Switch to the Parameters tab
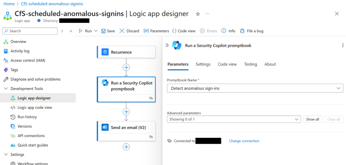The width and height of the screenshot is (346, 165). [178, 64]
